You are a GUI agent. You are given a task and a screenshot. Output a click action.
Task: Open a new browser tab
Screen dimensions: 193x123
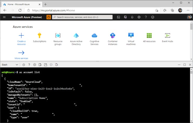(x=45, y=4)
